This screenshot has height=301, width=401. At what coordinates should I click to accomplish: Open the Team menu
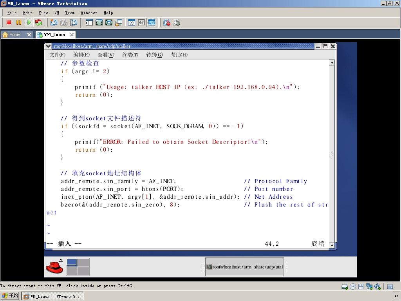coord(70,13)
